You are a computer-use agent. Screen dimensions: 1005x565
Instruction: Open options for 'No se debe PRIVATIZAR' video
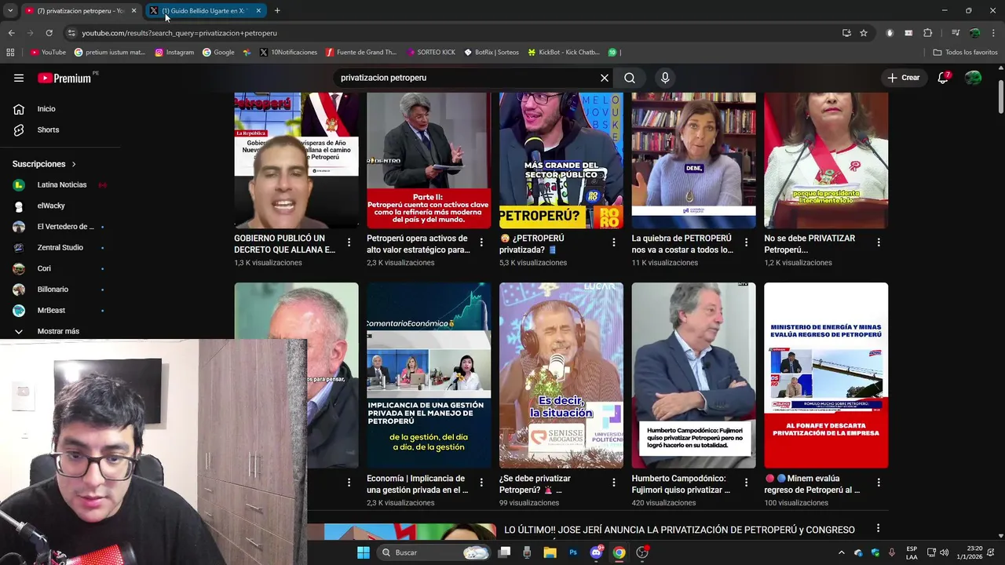coord(879,242)
